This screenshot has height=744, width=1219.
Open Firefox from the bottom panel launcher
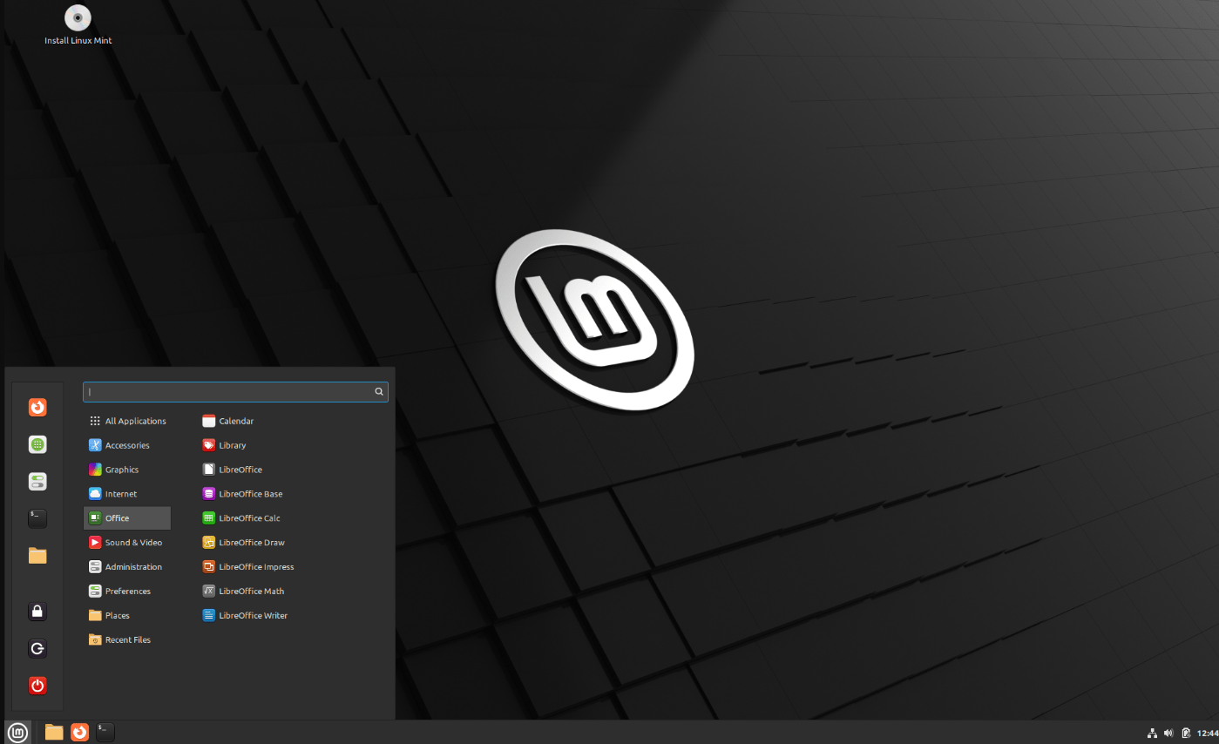pyautogui.click(x=79, y=732)
